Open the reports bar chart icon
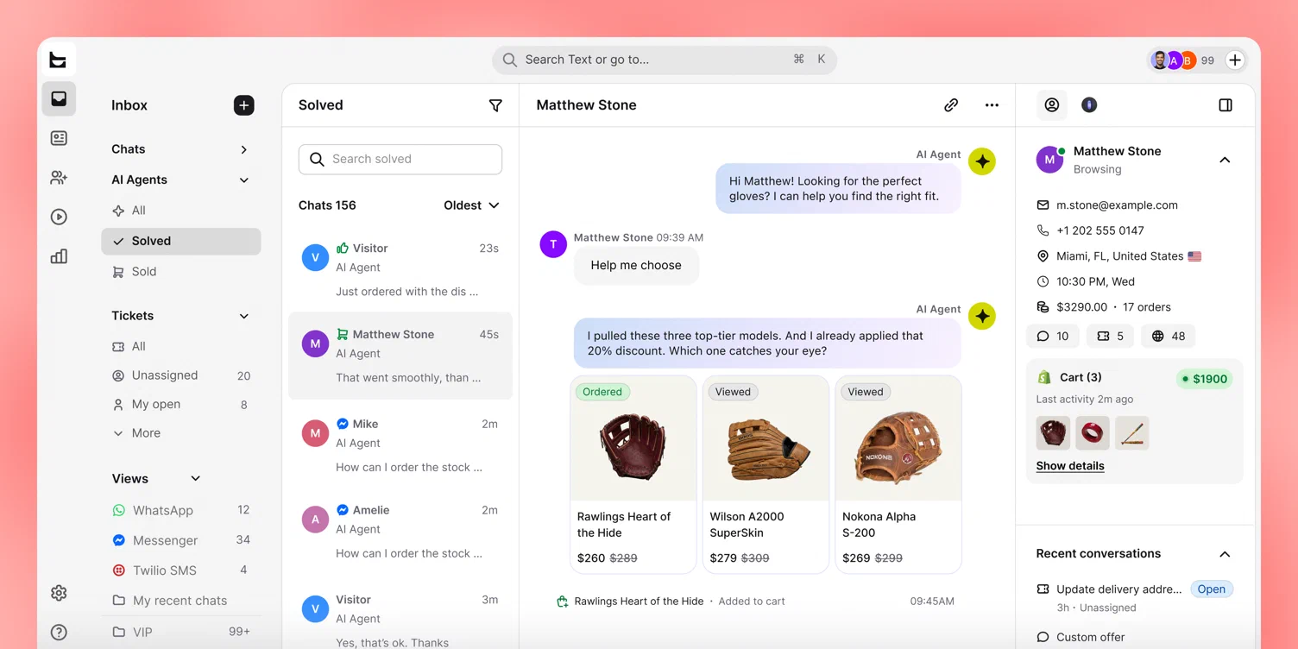 coord(59,256)
